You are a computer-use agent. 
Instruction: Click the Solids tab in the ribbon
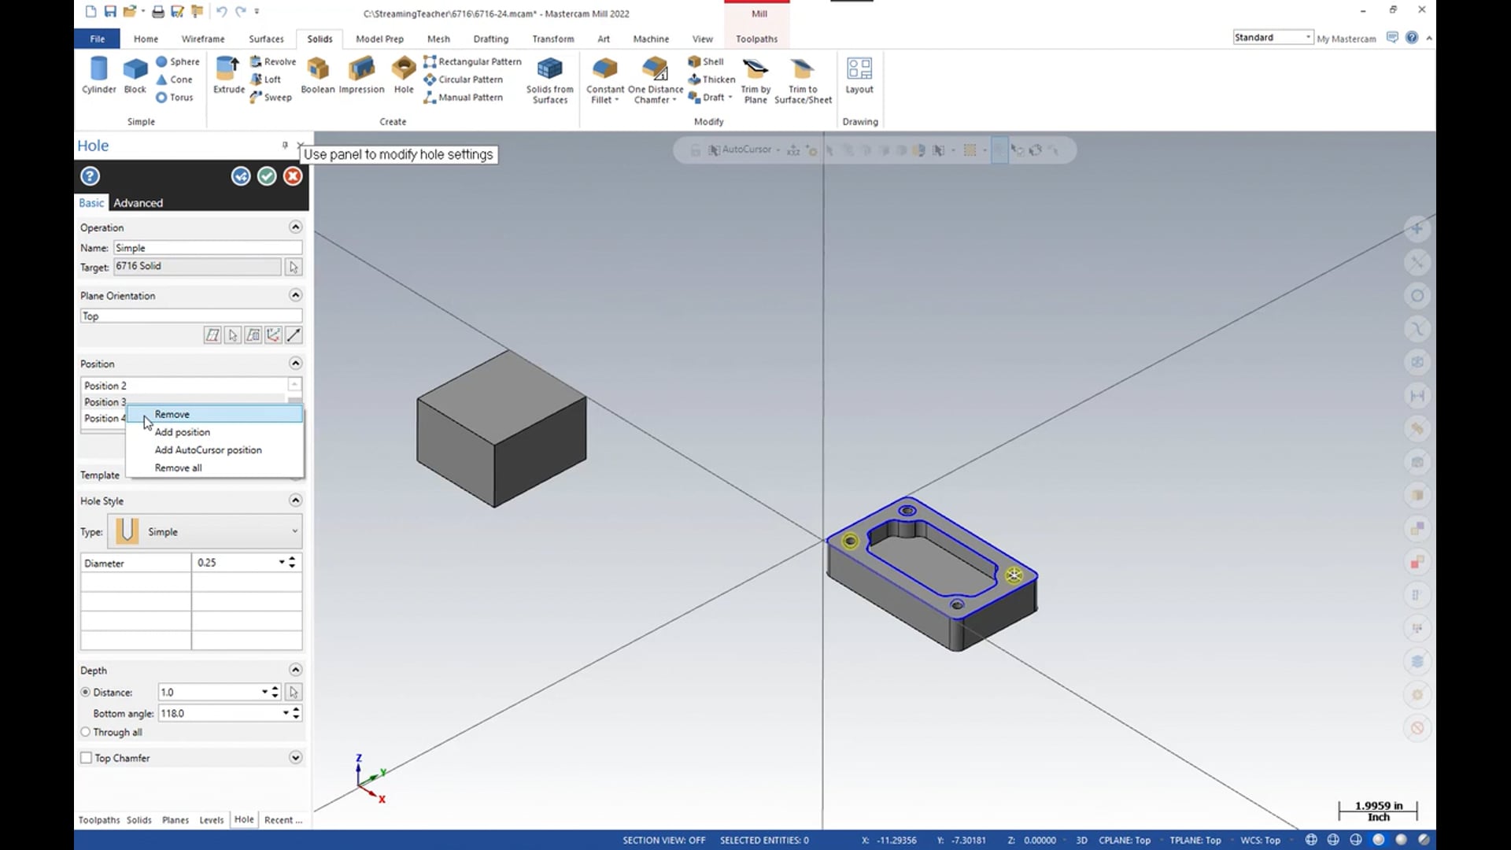(320, 39)
